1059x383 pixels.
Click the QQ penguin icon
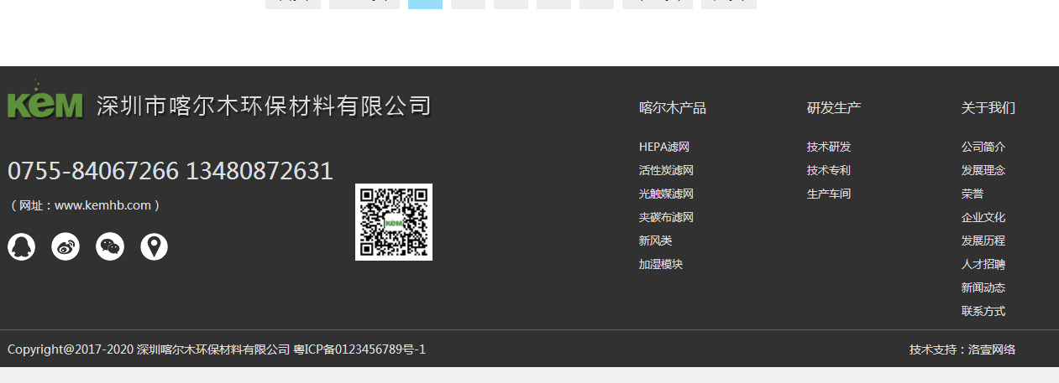[22, 246]
